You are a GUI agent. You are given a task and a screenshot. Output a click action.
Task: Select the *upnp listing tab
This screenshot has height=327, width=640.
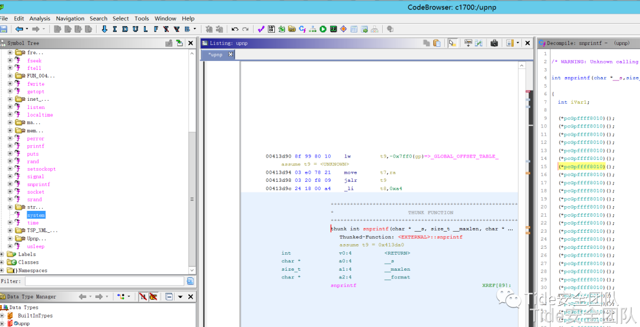(x=215, y=54)
